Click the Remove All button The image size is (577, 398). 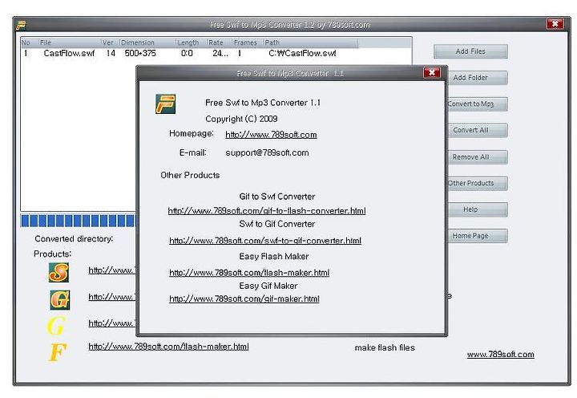tap(478, 157)
